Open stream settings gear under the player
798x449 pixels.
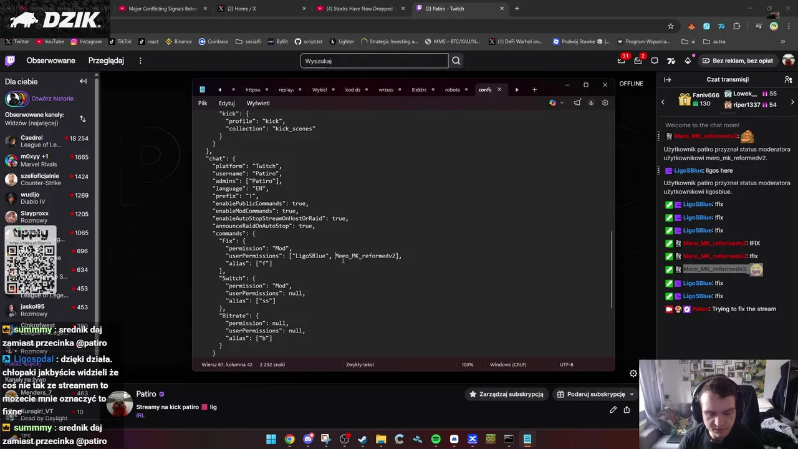pyautogui.click(x=633, y=374)
